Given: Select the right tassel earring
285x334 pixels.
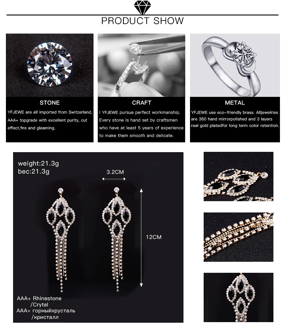Looking at the screenshot, I should [117, 239].
